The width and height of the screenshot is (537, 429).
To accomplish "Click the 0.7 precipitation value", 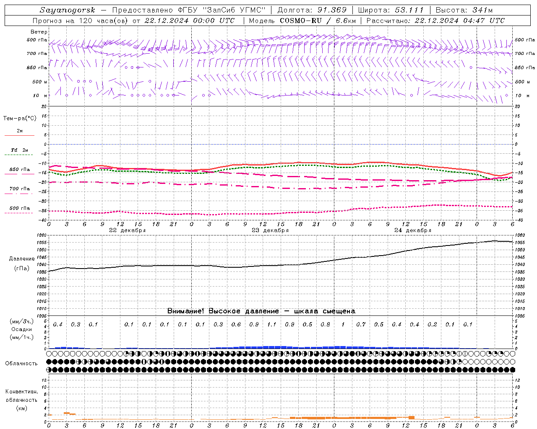I will coord(361,325).
